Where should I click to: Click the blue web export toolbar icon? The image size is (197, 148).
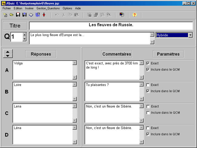coord(38,15)
